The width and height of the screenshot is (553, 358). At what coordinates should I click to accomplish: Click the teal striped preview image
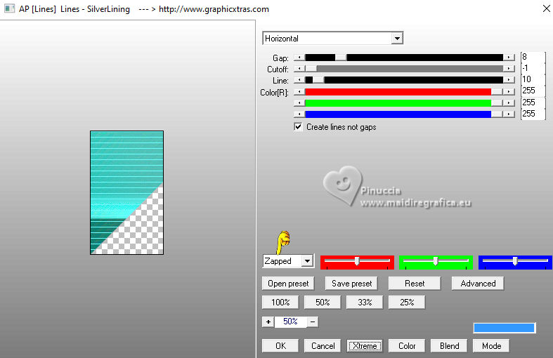point(126,192)
